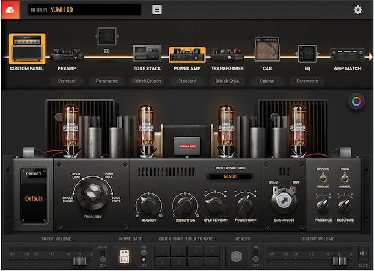Click Quick Snap slot 8

212,262
